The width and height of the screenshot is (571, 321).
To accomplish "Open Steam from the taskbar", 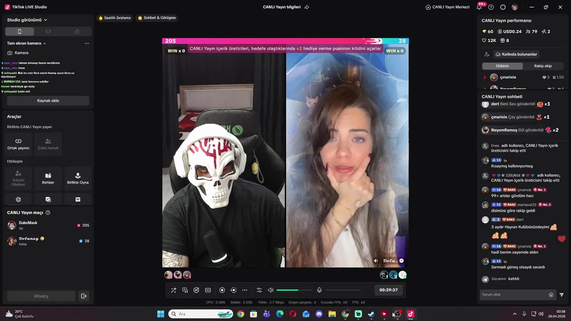I will (371, 314).
